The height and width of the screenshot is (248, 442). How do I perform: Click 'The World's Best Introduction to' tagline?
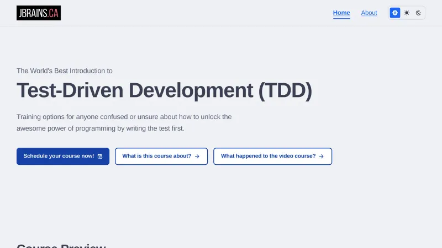tap(65, 71)
